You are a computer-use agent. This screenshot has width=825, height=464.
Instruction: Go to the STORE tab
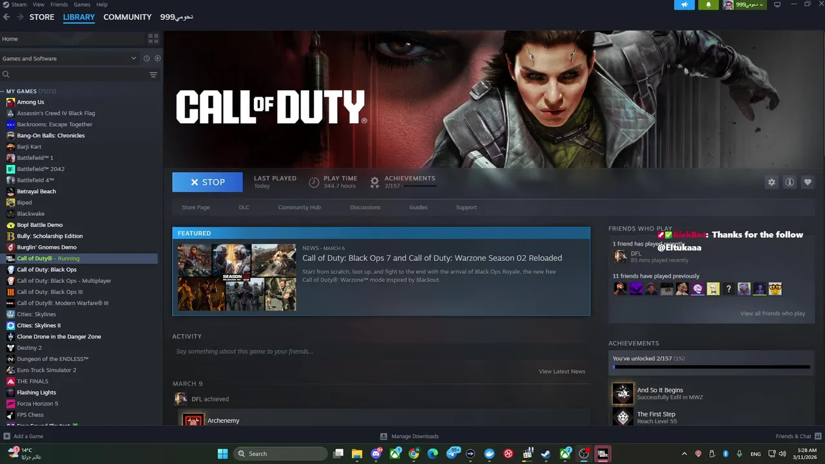coord(42,17)
